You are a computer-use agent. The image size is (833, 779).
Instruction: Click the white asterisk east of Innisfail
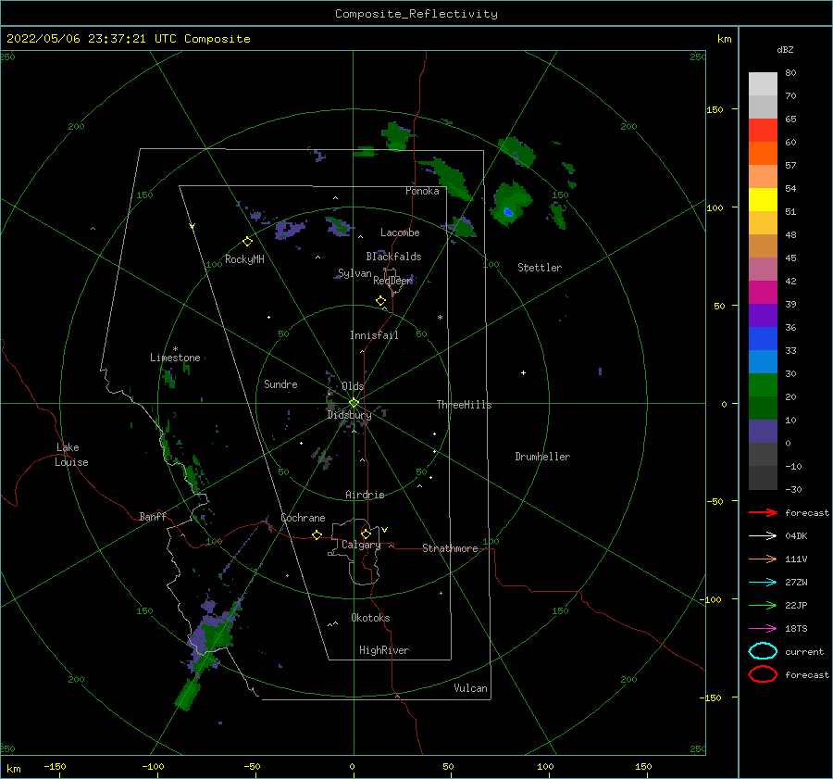[440, 318]
